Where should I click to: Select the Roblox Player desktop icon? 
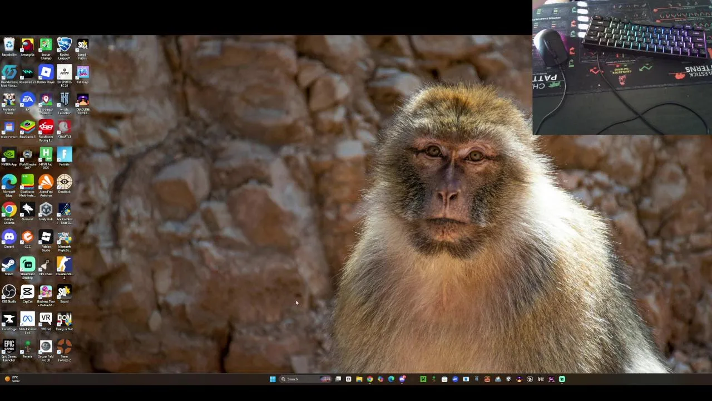point(46,75)
